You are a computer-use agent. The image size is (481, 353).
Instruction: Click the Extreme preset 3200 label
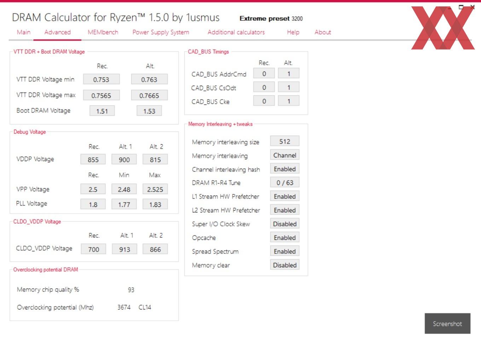[271, 18]
